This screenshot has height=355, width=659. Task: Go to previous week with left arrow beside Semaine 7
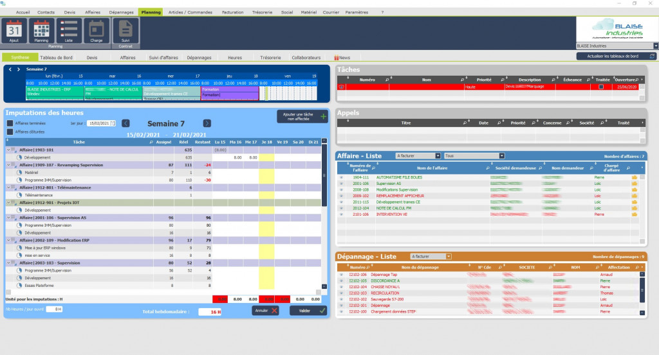(x=126, y=123)
